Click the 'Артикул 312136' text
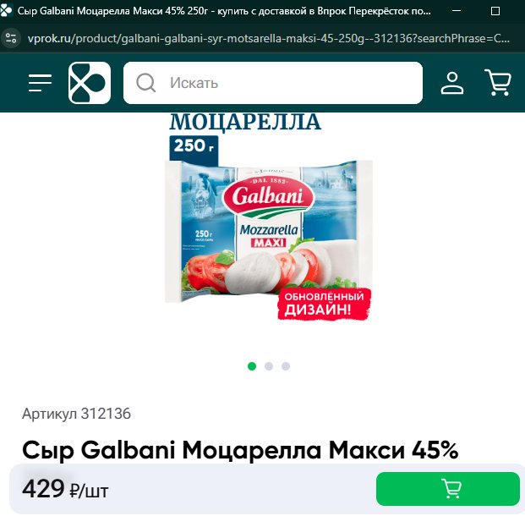The height and width of the screenshot is (516, 525). 76,414
